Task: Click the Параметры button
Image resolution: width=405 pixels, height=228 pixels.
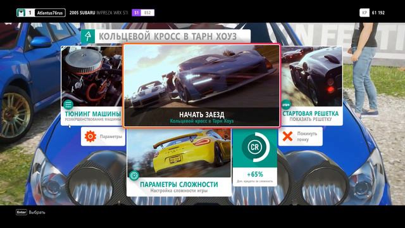Action: [103, 137]
